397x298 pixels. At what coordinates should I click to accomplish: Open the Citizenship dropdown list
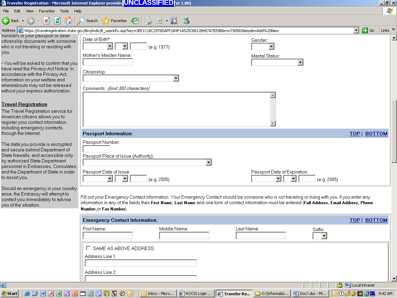click(x=176, y=78)
